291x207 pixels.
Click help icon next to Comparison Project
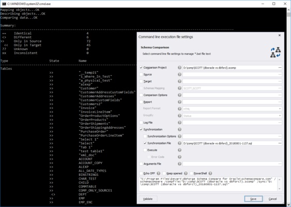(x=179, y=67)
